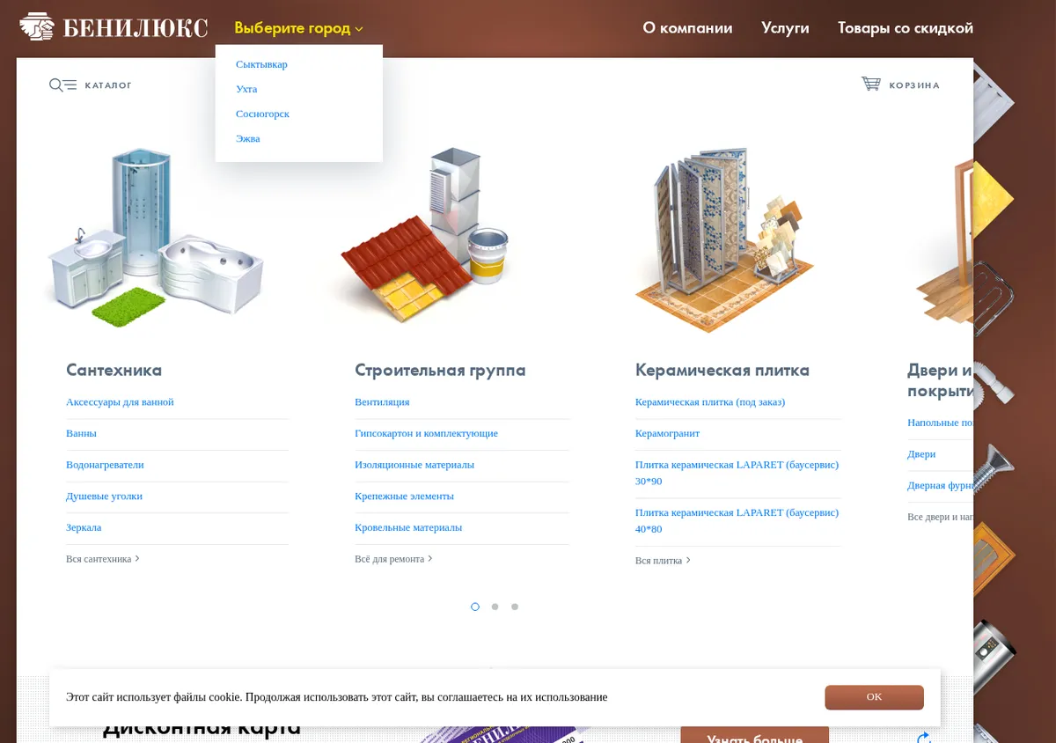Open the Вся плитка link

(663, 560)
